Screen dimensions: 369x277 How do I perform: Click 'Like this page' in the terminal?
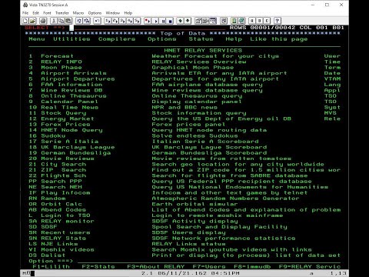click(x=279, y=39)
